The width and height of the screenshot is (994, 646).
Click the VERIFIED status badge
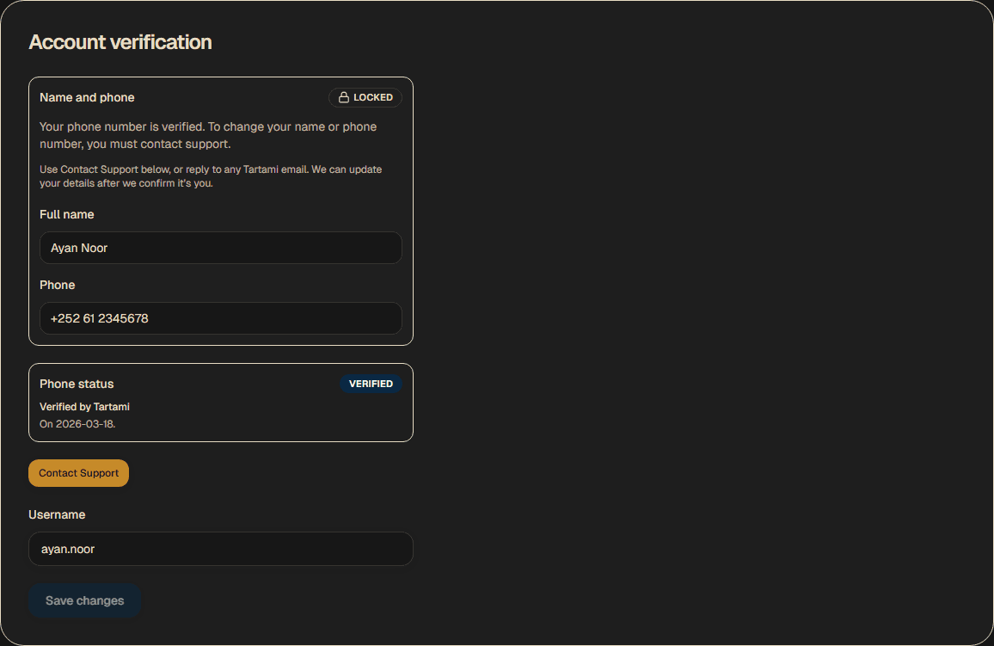[371, 384]
